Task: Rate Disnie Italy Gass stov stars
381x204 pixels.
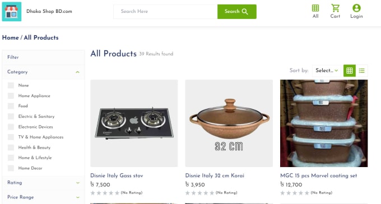Action: pos(105,193)
